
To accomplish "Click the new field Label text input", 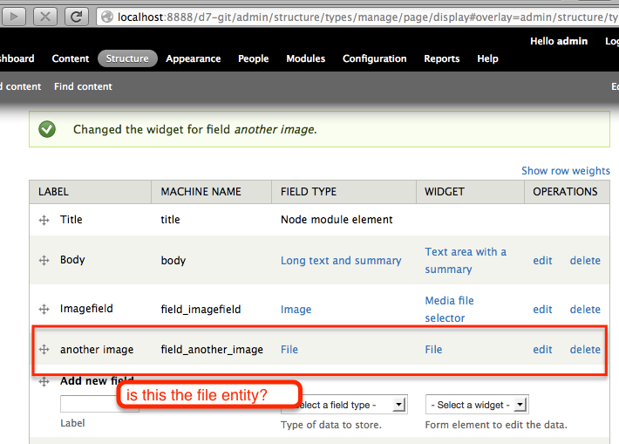I will tap(99, 405).
